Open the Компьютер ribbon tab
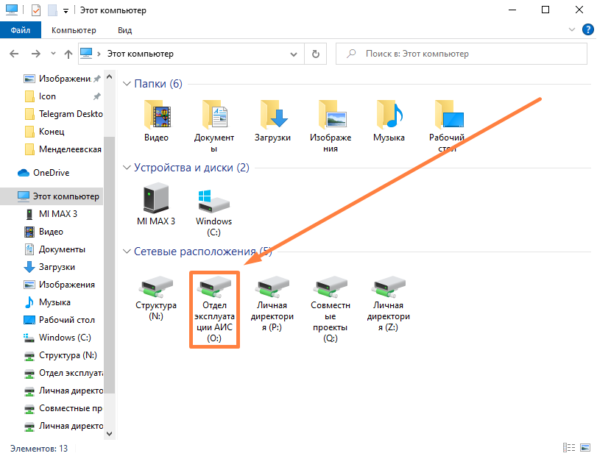Image resolution: width=597 pixels, height=456 pixels. tap(74, 30)
